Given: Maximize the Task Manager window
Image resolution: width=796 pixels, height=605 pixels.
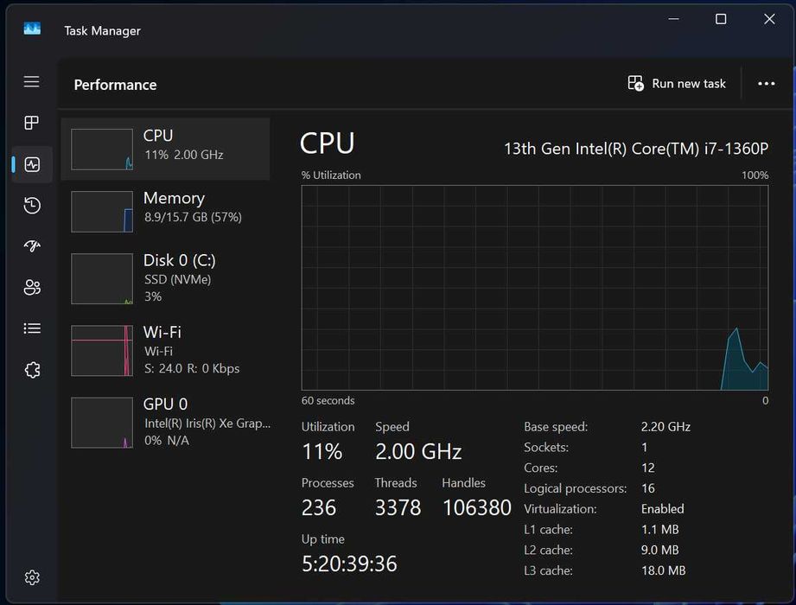Looking at the screenshot, I should (x=720, y=19).
